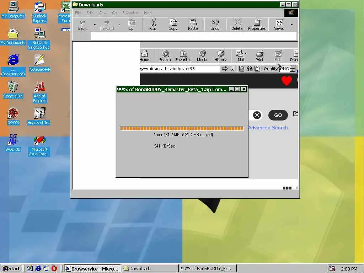Click the system tray scheduler icon
Screen dimensions: 364x273
(x=332, y=269)
